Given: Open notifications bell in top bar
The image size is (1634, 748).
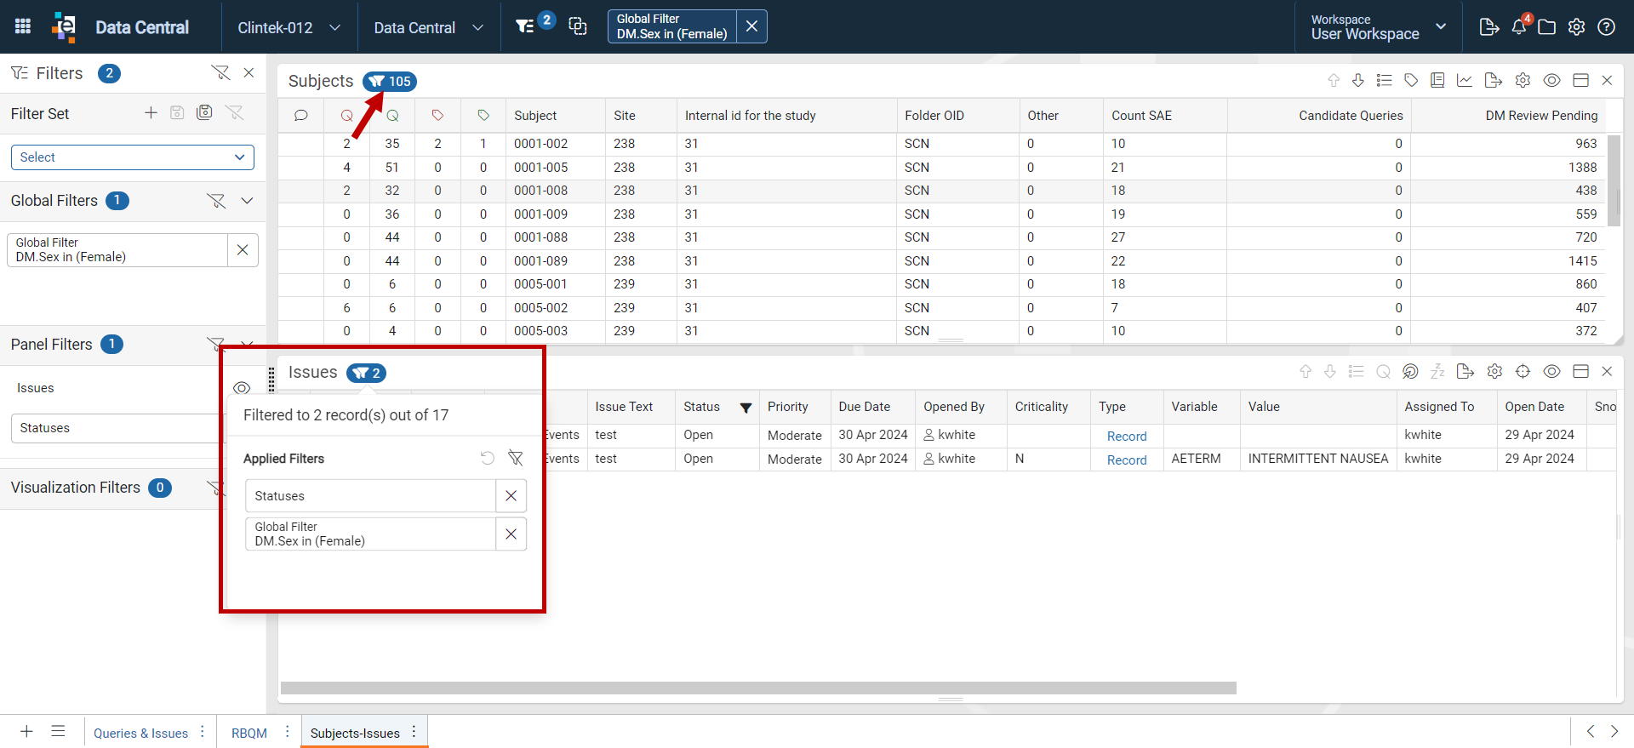Looking at the screenshot, I should (1519, 26).
